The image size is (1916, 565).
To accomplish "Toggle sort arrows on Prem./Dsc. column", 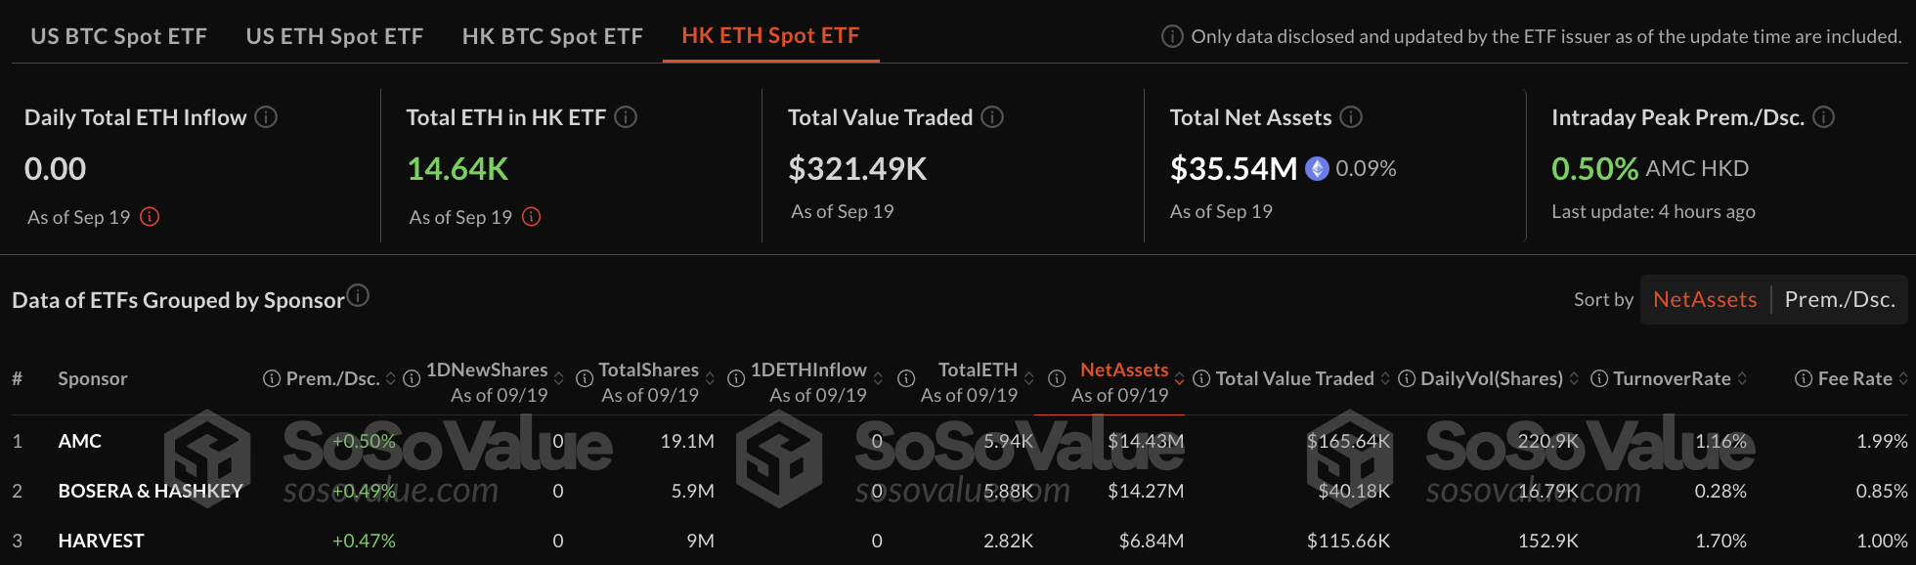I will (x=391, y=378).
